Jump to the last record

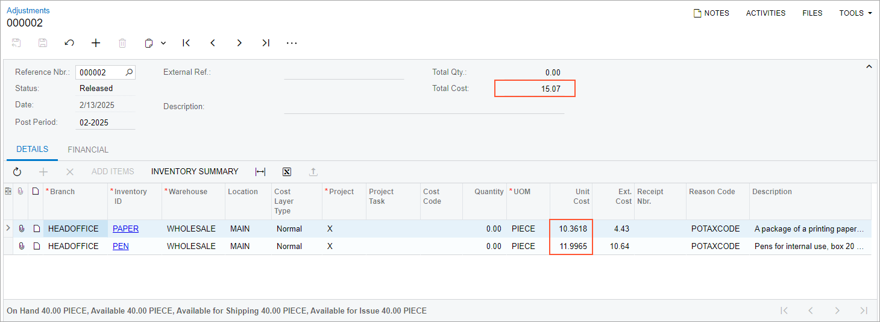point(266,43)
